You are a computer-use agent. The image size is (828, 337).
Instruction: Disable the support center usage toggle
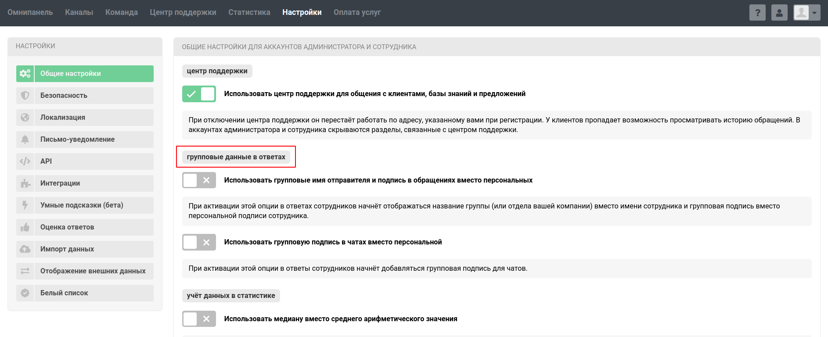click(x=199, y=94)
